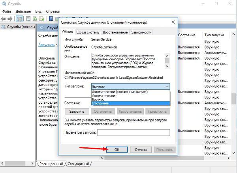Image resolution: width=237 pixels, height=173 pixels.
Task: Click the blue Help toolbar icon
Action: point(51,19)
